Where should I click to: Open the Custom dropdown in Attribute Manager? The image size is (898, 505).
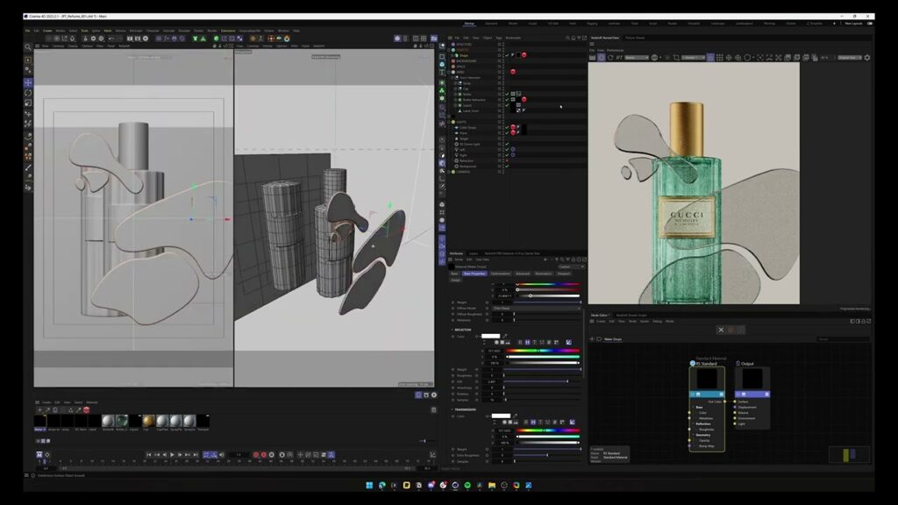click(x=570, y=267)
